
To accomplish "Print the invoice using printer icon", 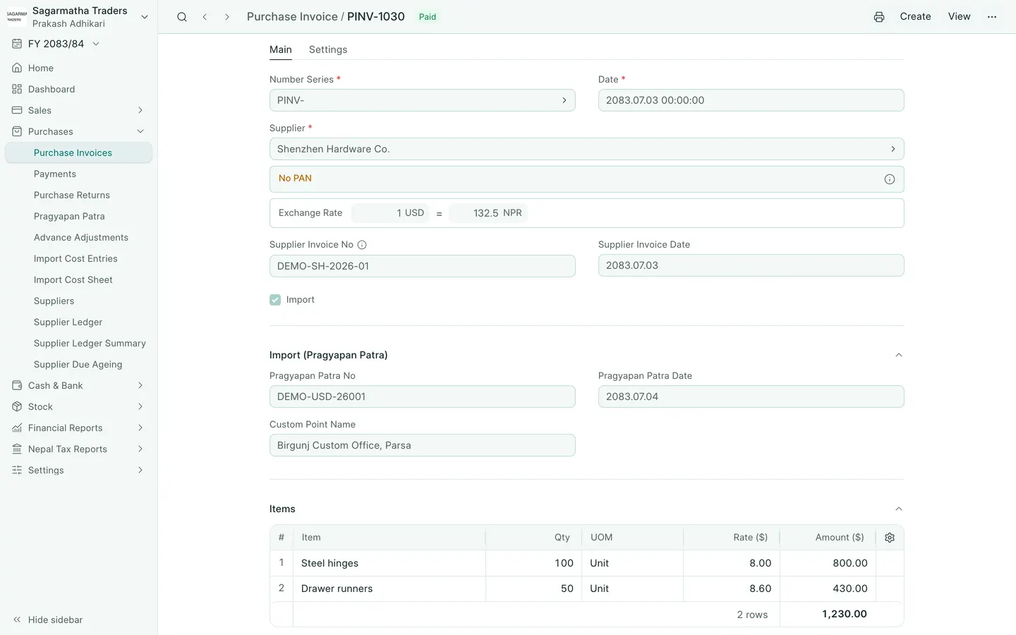I will tap(879, 17).
